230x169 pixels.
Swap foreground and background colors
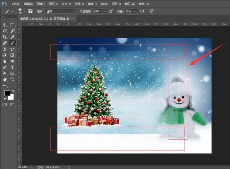click(13, 91)
